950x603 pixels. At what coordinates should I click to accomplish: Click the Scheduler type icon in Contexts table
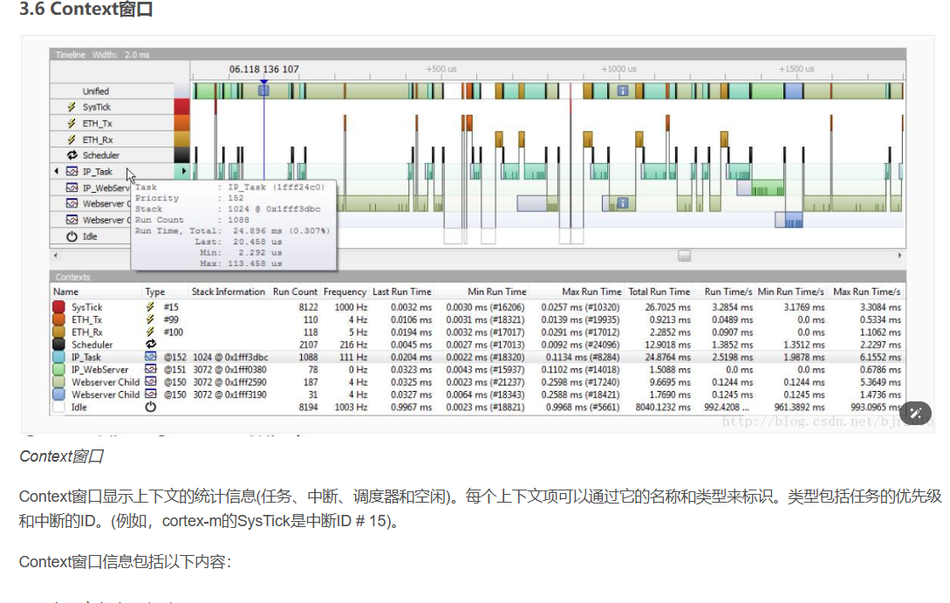tap(151, 344)
